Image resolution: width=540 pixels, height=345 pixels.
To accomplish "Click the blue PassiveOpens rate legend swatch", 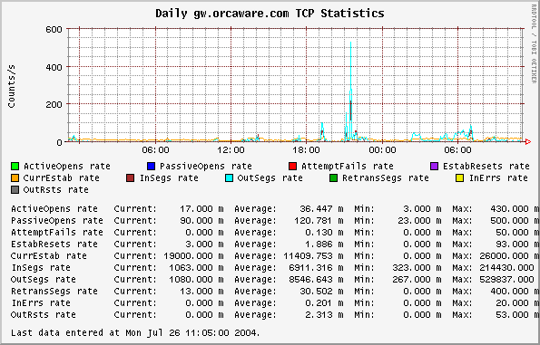I will coord(151,167).
